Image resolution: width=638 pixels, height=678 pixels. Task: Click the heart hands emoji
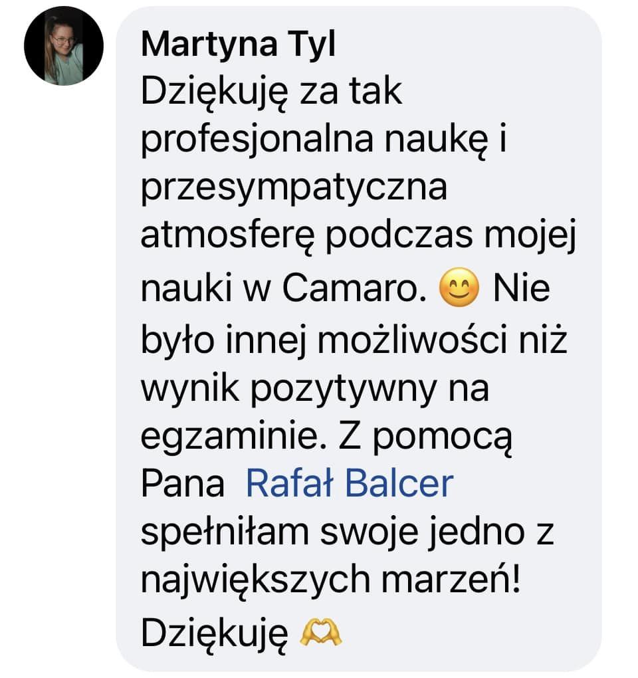321,632
